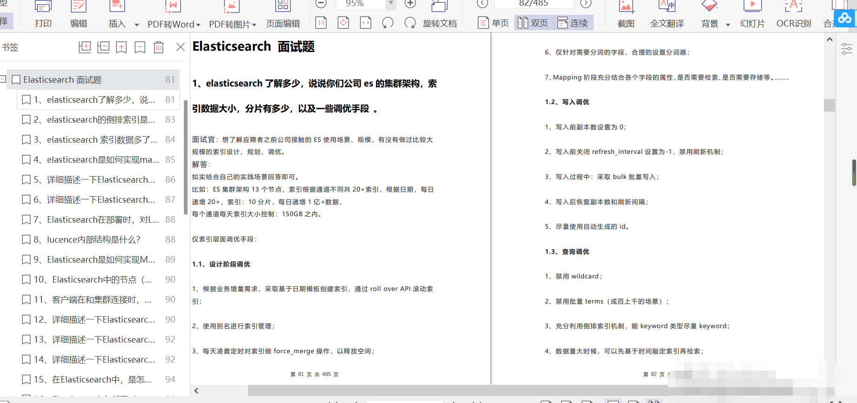
Task: Click the fit width icon
Action: coord(366,23)
